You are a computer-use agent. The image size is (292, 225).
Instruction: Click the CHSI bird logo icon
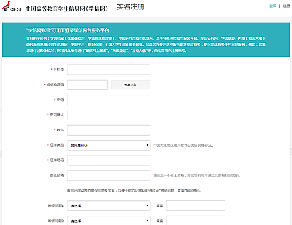point(6,6)
